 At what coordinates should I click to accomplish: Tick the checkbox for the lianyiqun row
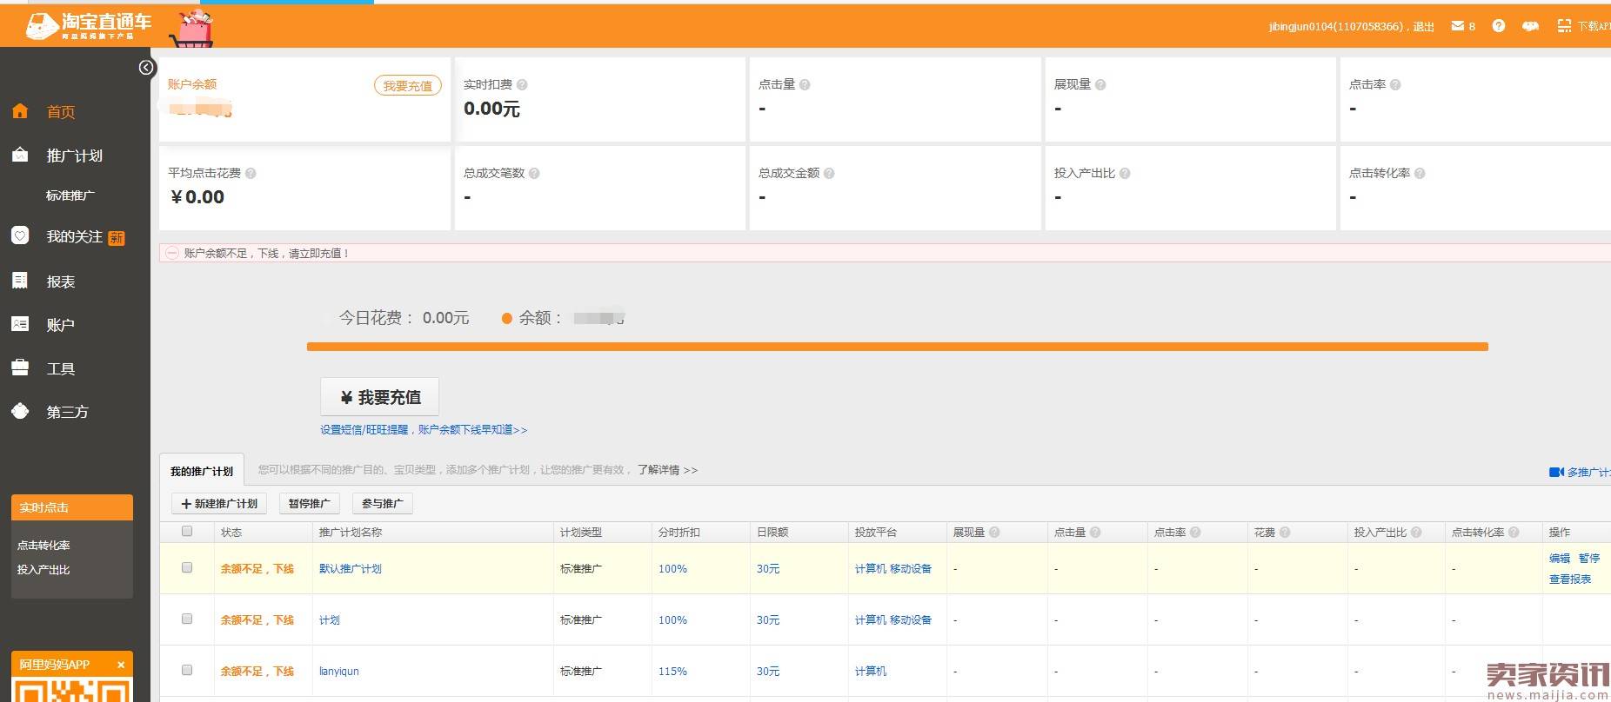(187, 670)
